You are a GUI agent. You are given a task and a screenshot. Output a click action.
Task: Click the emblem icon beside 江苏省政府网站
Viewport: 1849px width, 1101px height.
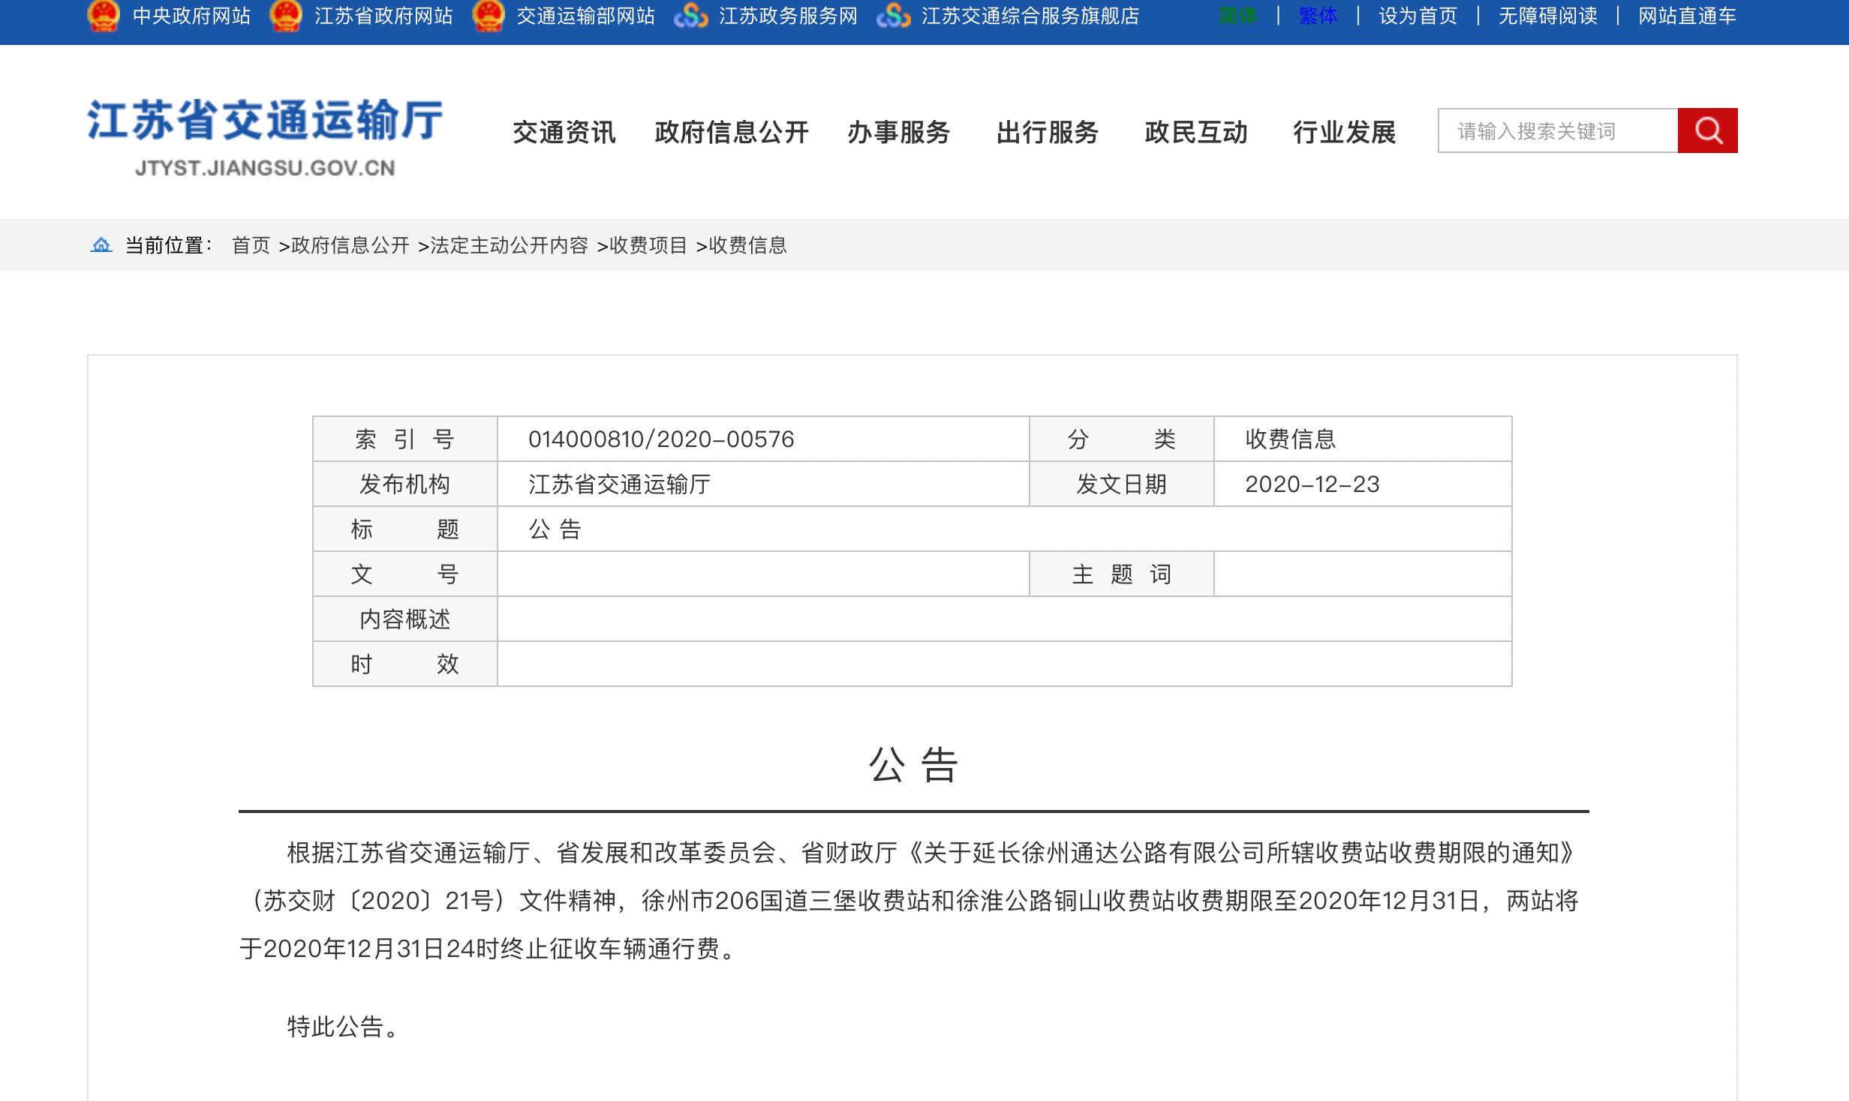[285, 15]
